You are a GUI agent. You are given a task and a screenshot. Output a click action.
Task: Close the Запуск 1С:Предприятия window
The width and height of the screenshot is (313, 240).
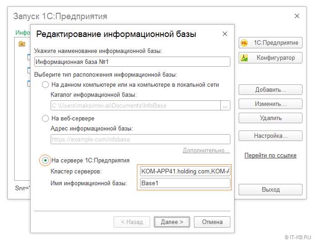coord(297,16)
